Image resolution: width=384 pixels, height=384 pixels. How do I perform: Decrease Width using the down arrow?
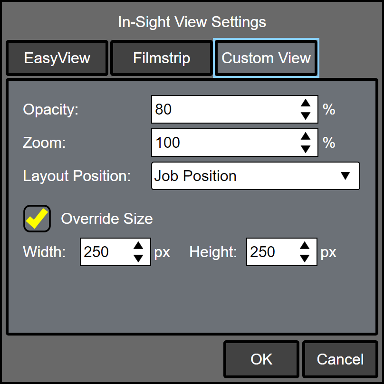click(138, 258)
